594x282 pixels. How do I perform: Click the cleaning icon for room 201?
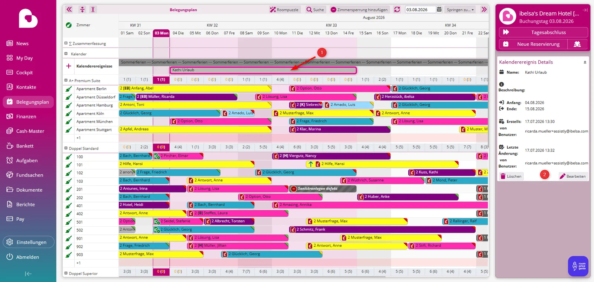point(69,189)
